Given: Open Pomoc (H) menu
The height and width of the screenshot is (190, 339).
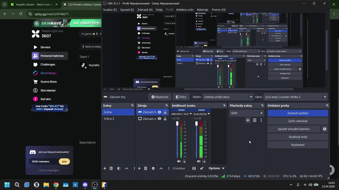Looking at the screenshot, I should click(x=219, y=9).
